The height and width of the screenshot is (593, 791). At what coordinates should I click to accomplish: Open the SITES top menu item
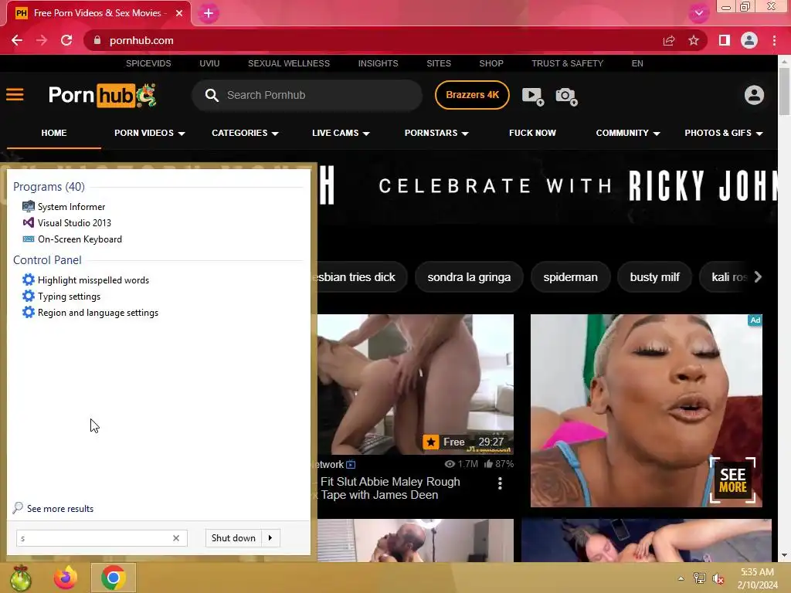point(439,63)
